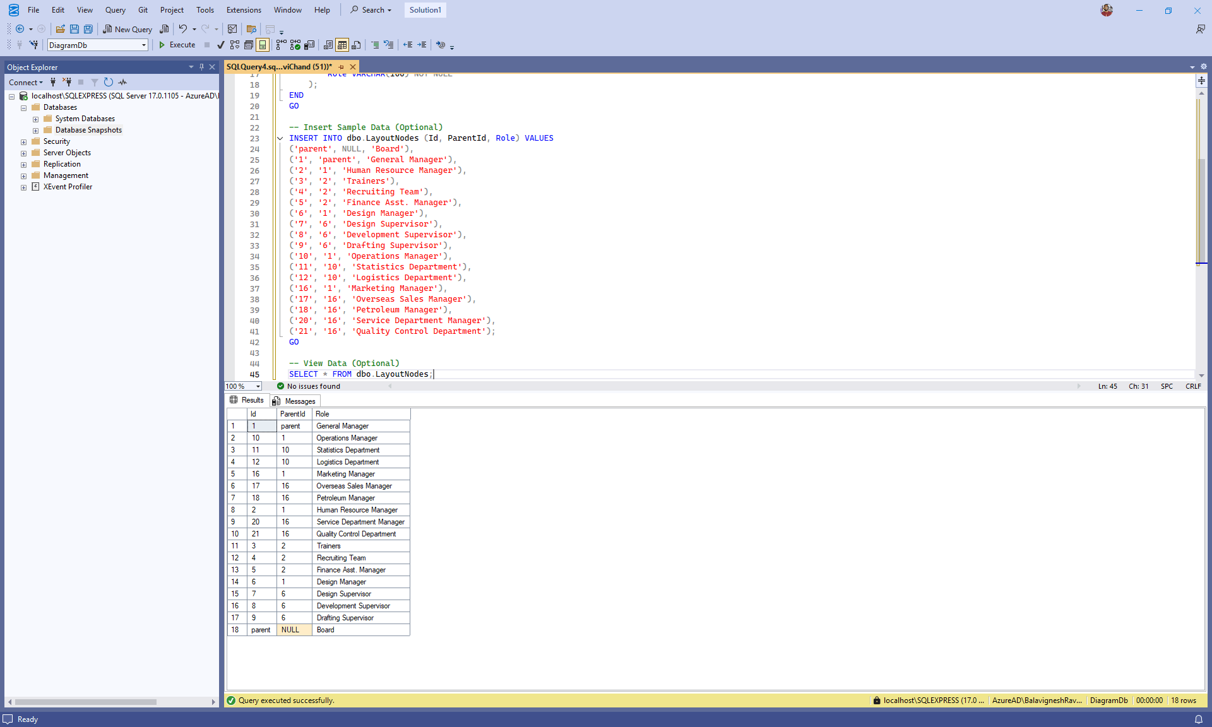
Task: Click the Find in Files folder icon
Action: point(251,29)
